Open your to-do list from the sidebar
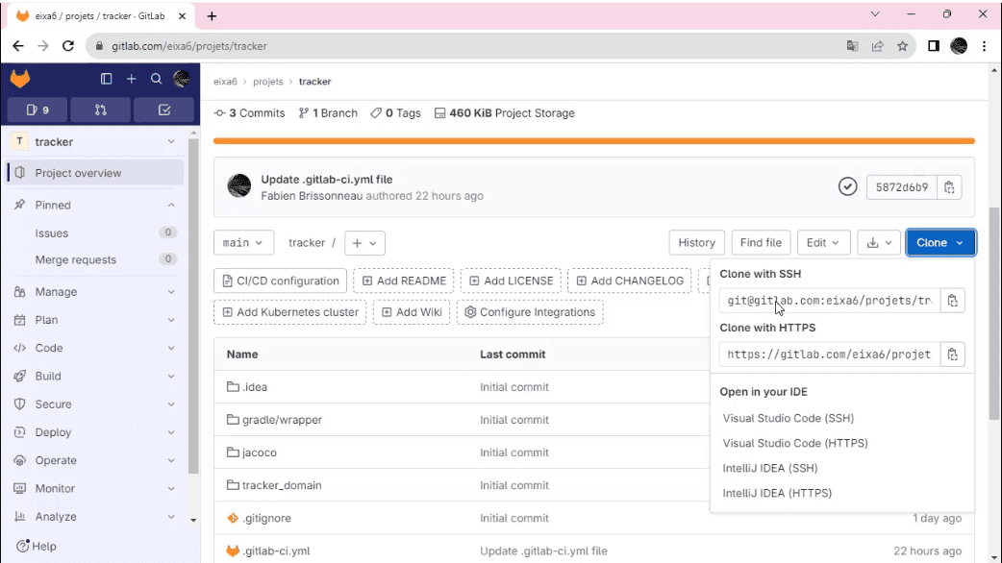This screenshot has height=563, width=1002. pos(163,110)
